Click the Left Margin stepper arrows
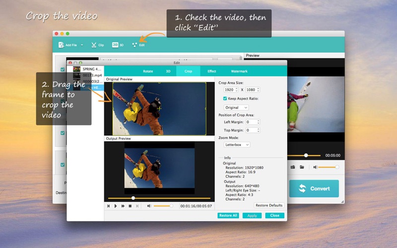Image resolution: width=397 pixels, height=248 pixels. click(x=258, y=122)
